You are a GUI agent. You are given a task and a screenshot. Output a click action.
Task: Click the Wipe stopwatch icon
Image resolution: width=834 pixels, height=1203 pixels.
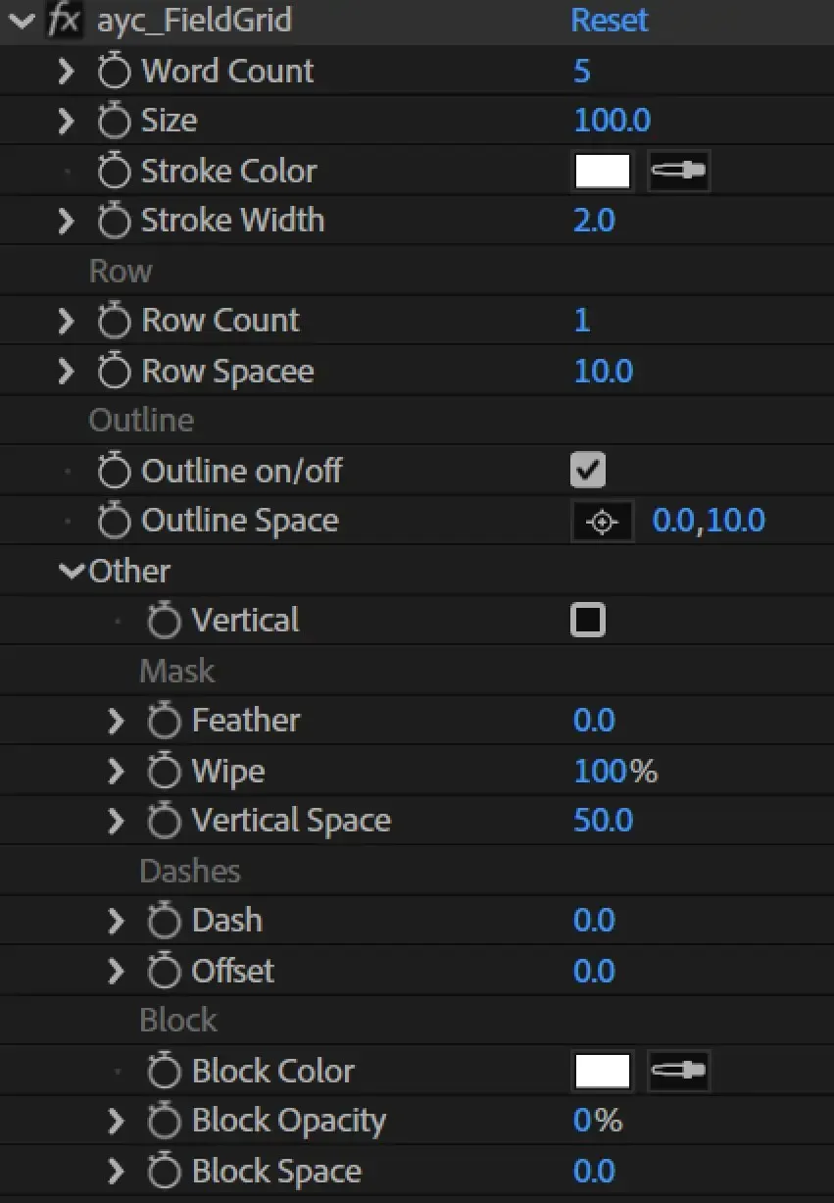(165, 772)
